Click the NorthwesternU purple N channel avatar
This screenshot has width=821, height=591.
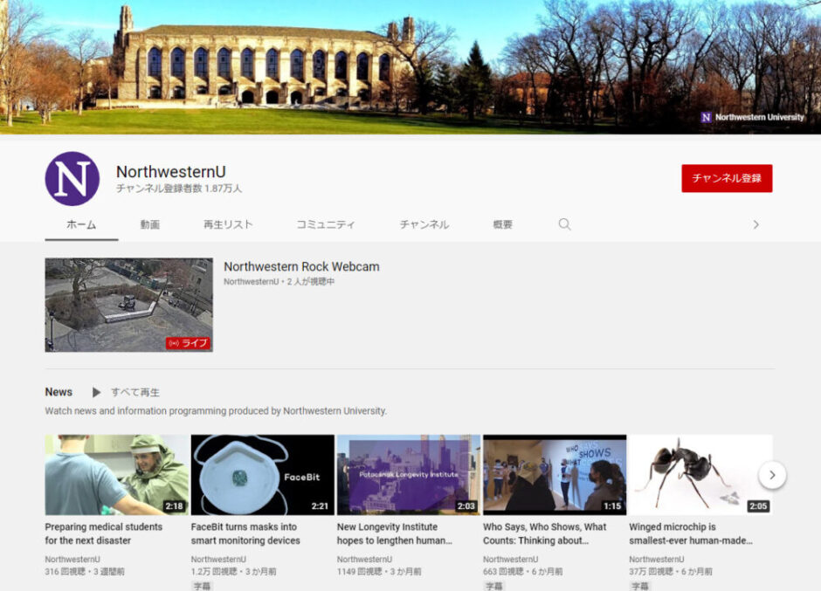[x=72, y=178]
